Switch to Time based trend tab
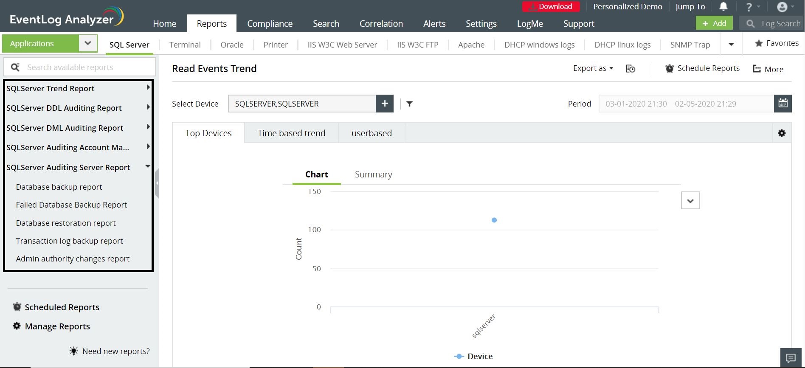This screenshot has height=368, width=805. [291, 133]
